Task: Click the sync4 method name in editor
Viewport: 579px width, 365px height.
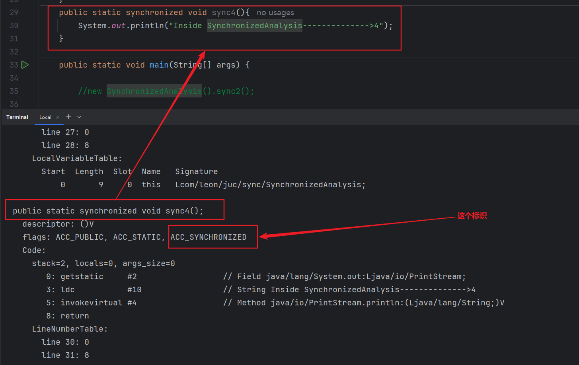Action: pos(224,12)
